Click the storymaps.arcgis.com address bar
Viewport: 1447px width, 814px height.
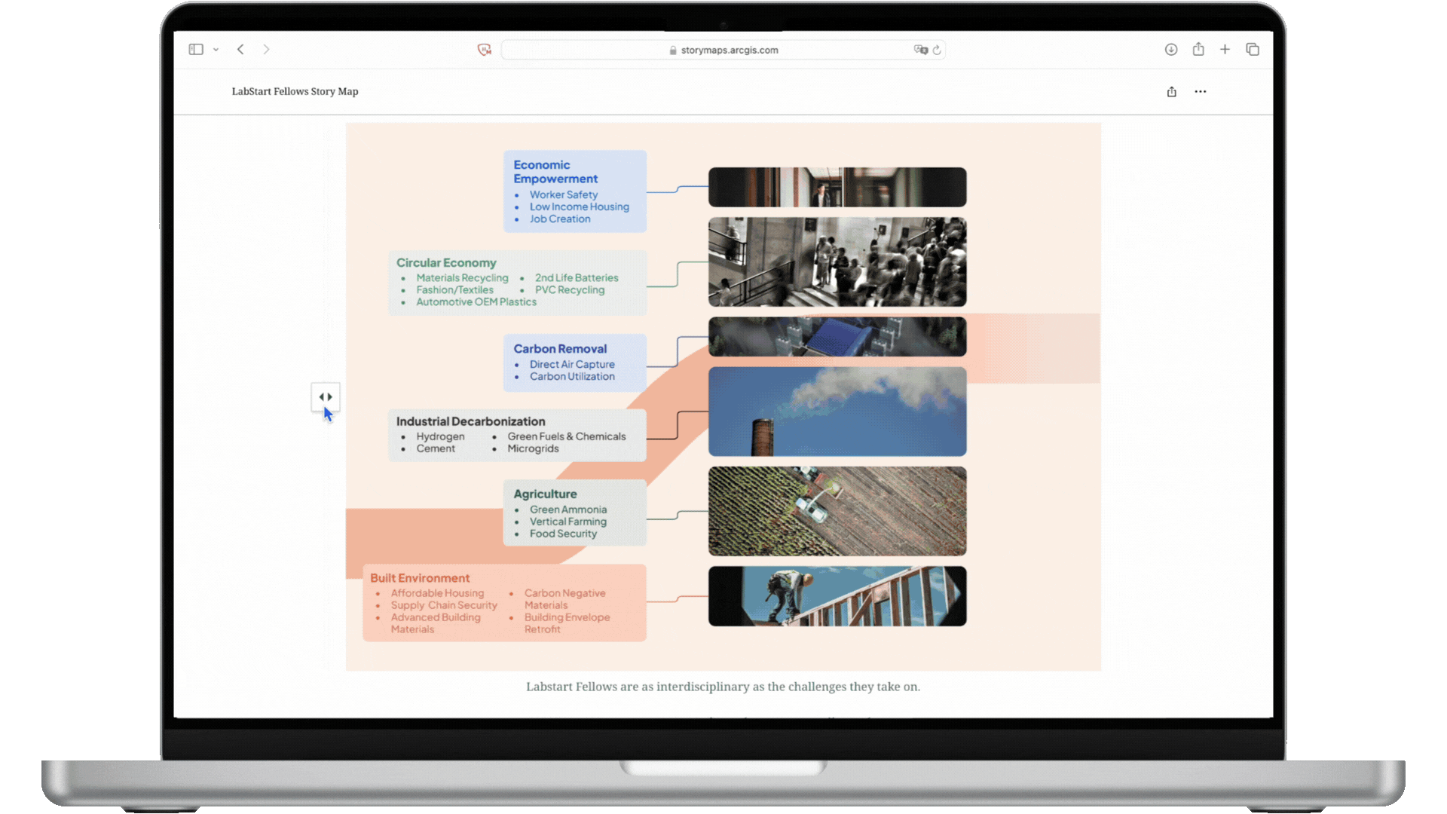coord(728,50)
